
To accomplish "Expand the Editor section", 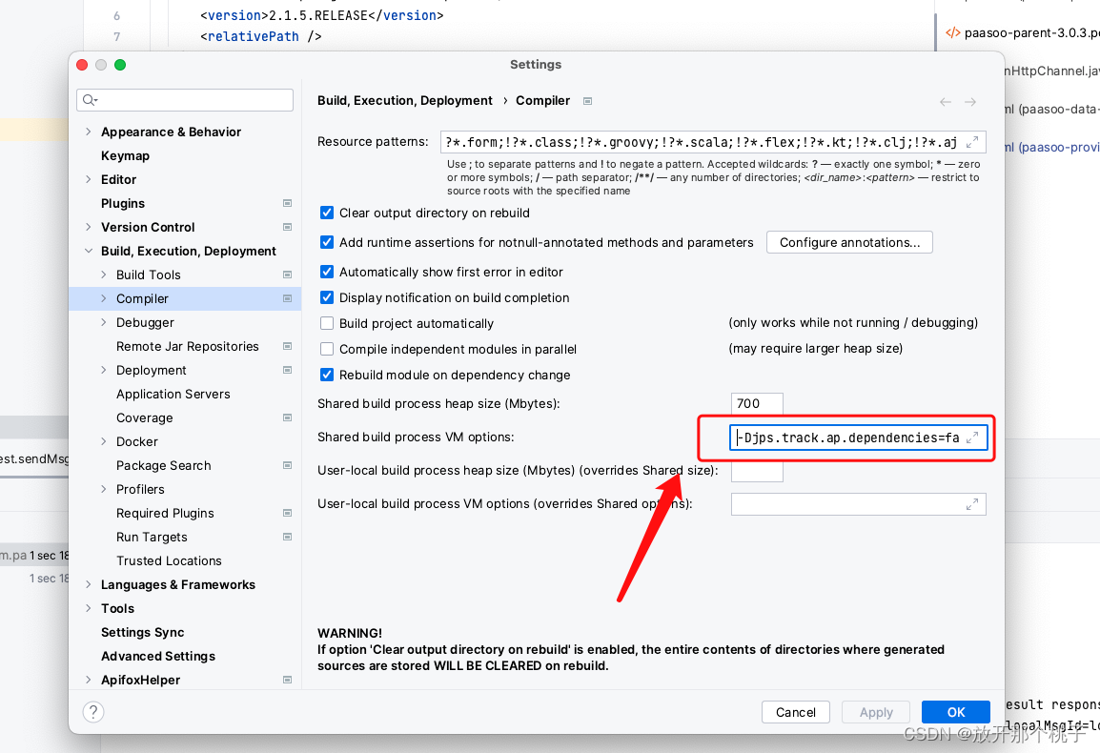I will 89,179.
